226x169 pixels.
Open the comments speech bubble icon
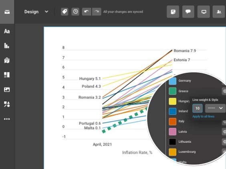point(188,12)
